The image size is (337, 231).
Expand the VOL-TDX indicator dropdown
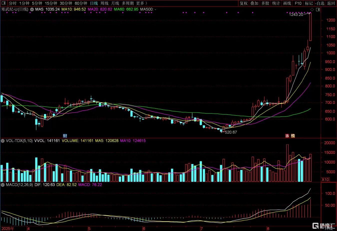pyautogui.click(x=3, y=141)
